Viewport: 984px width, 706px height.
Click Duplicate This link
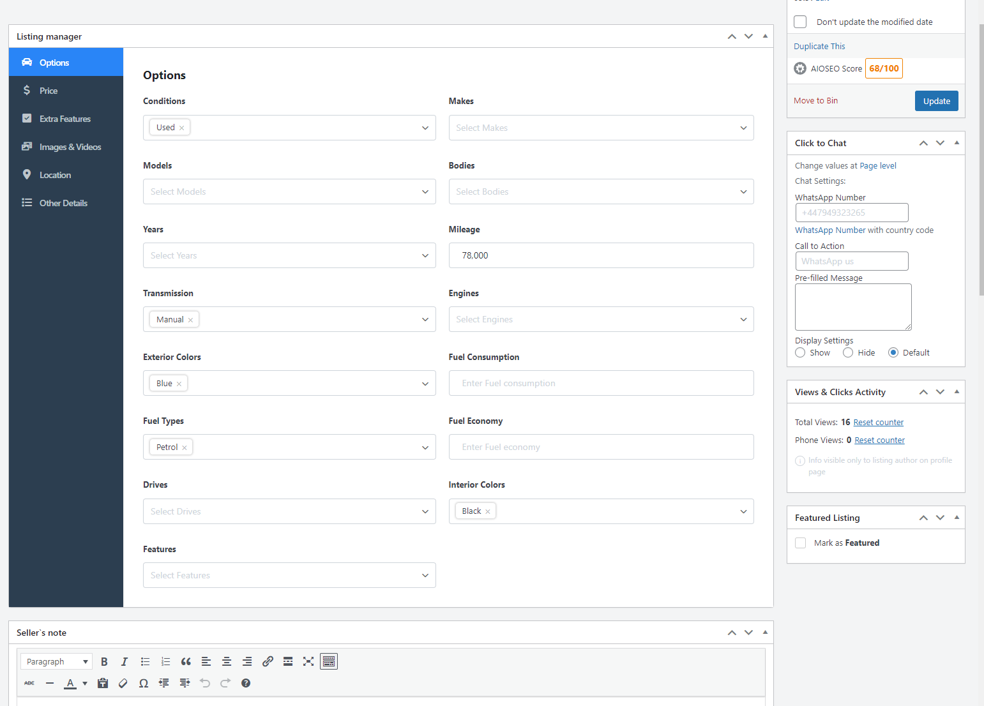click(819, 46)
